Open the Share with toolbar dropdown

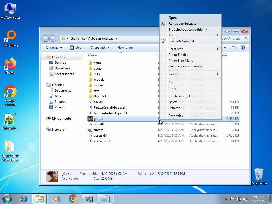pyautogui.click(x=100, y=48)
